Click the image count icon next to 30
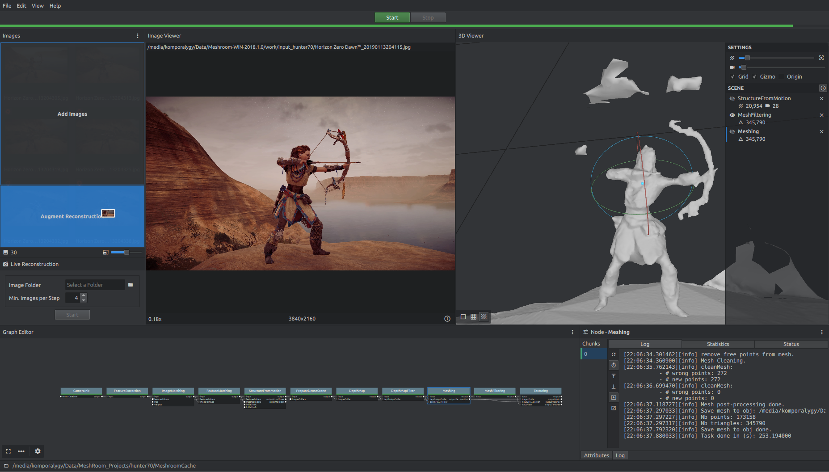829x472 pixels. tap(5, 253)
